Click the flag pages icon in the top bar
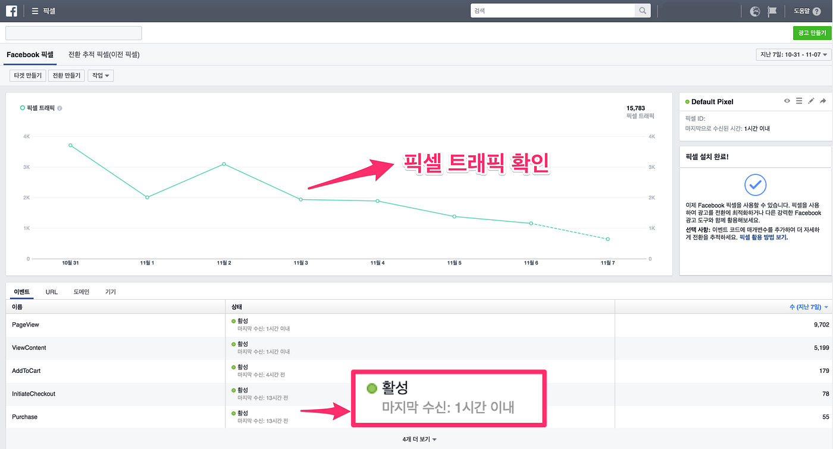This screenshot has height=449, width=833. click(772, 11)
